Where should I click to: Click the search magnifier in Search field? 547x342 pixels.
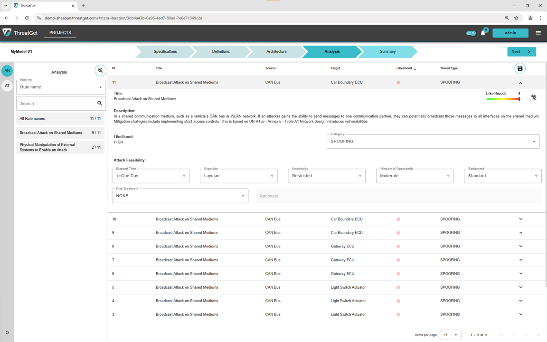100,103
